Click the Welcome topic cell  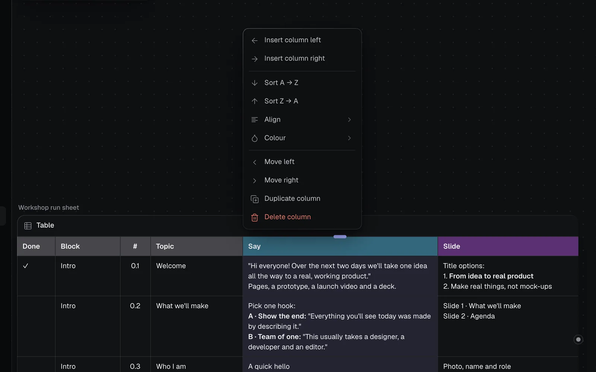(197, 276)
